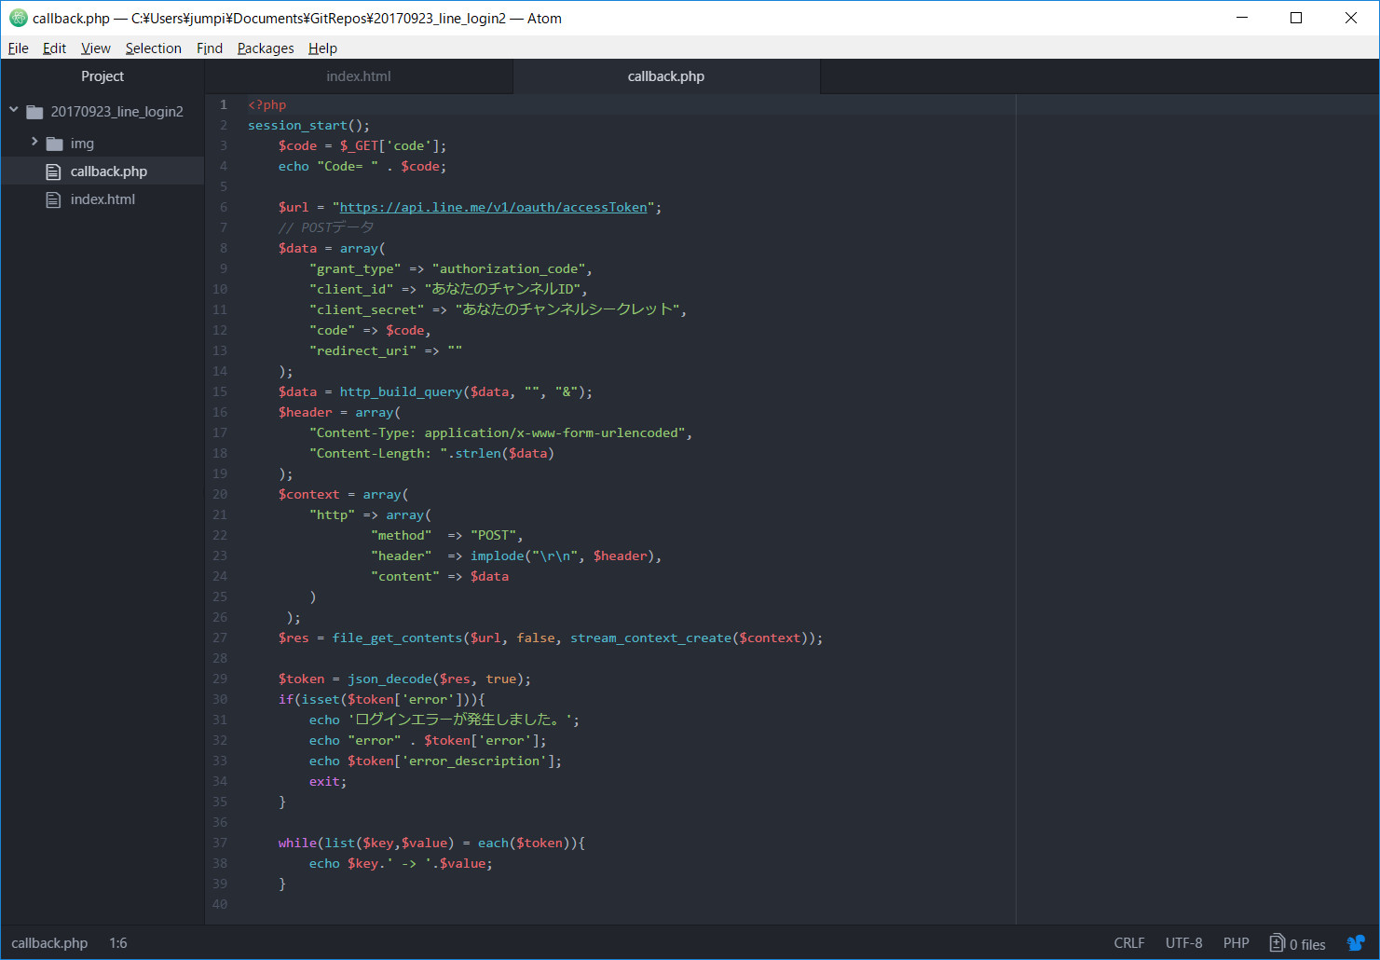Image resolution: width=1380 pixels, height=960 pixels.
Task: Click the 'error_description' string in line 33
Action: click(474, 761)
